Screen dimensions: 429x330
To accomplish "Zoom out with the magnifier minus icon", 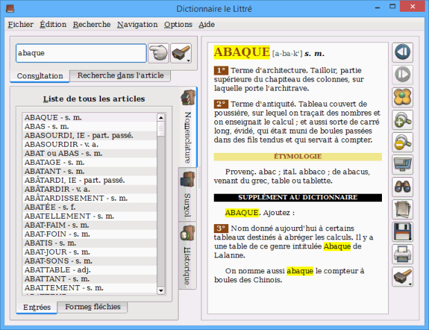I will [403, 142].
